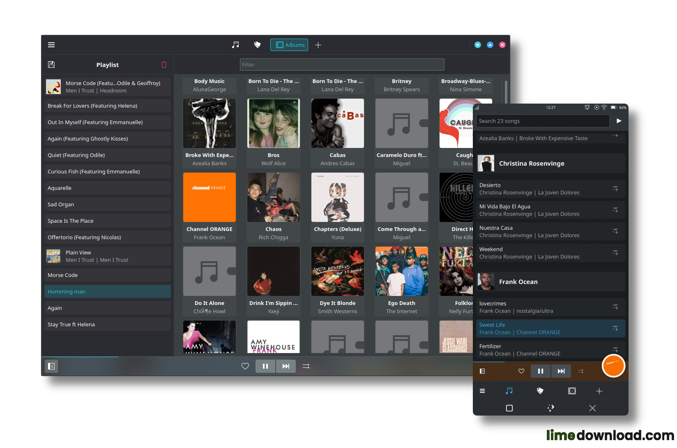Open the Channel ORANGE album

click(210, 197)
